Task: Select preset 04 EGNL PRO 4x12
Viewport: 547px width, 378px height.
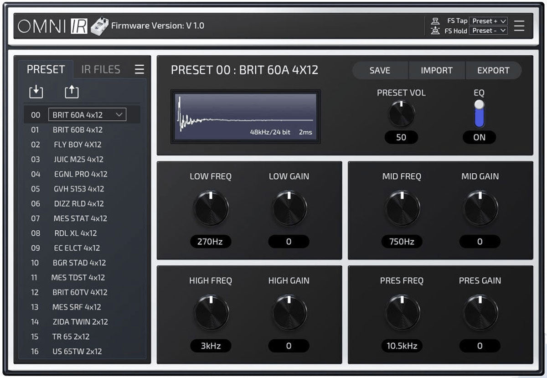Action: (82, 174)
